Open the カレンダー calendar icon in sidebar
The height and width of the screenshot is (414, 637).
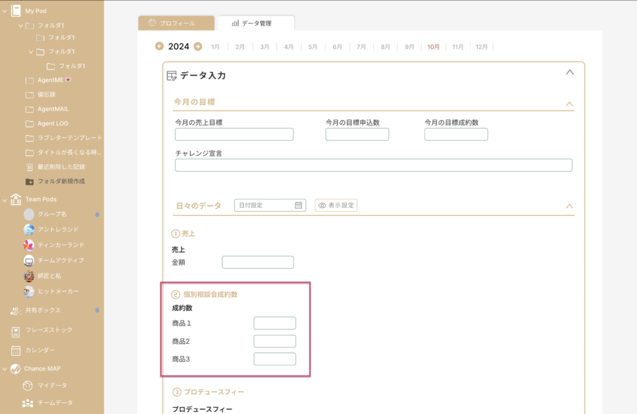coord(17,350)
